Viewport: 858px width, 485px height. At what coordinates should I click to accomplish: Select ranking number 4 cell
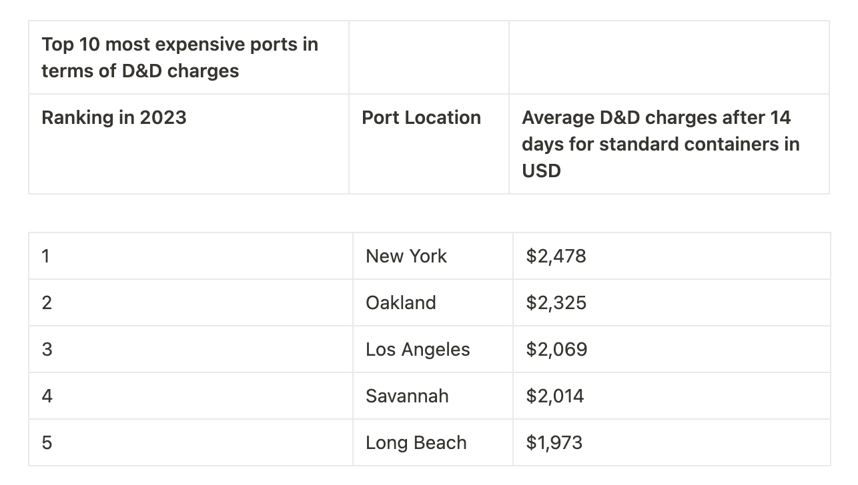(47, 396)
